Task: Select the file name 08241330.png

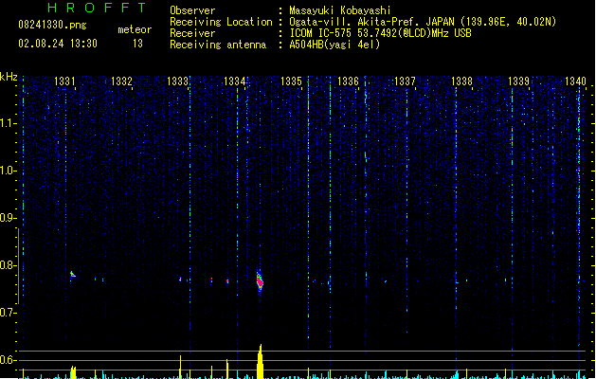Action: coord(52,25)
